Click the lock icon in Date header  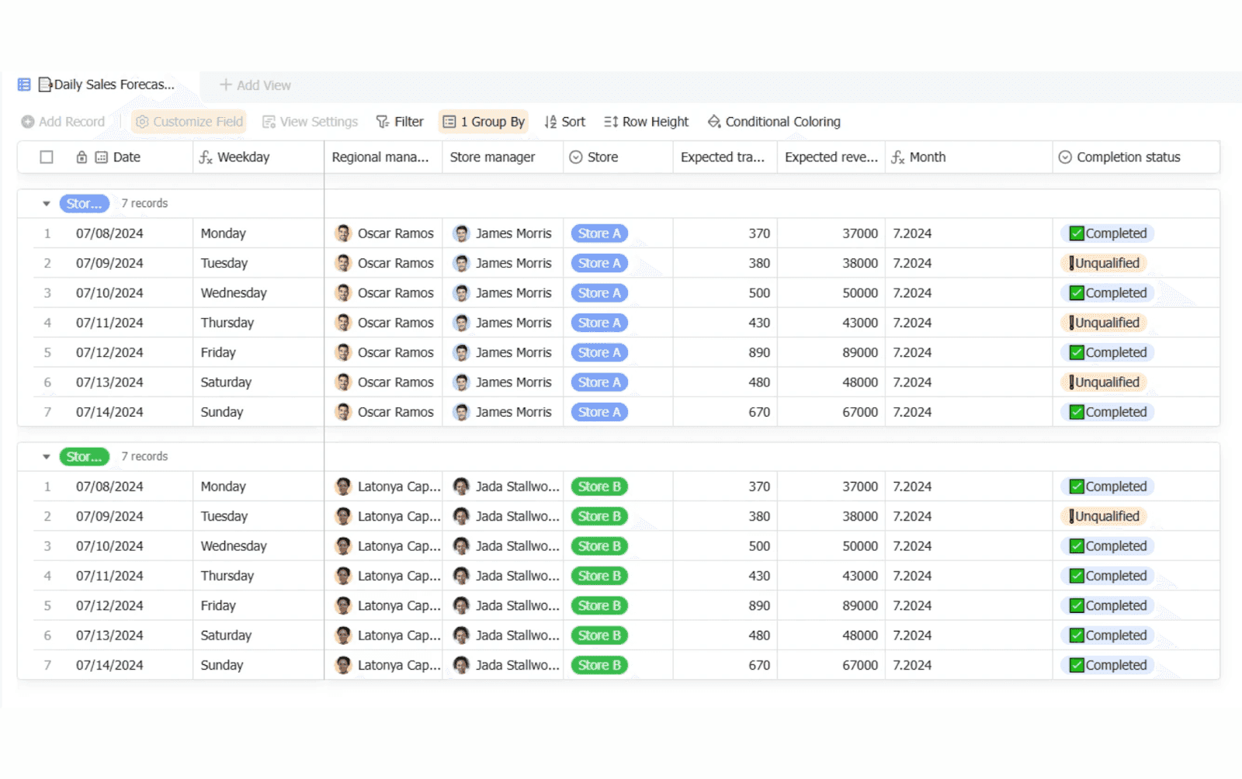[x=82, y=158]
